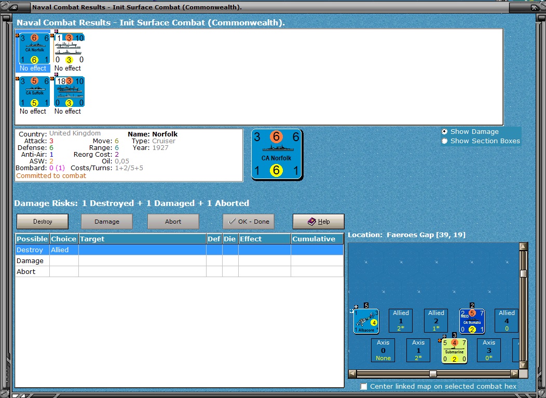
Task: Click the map vertical scrollbar thumb
Action: (x=523, y=273)
